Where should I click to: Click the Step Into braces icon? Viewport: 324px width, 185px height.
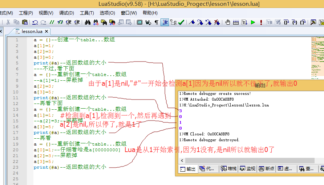pos(286,22)
